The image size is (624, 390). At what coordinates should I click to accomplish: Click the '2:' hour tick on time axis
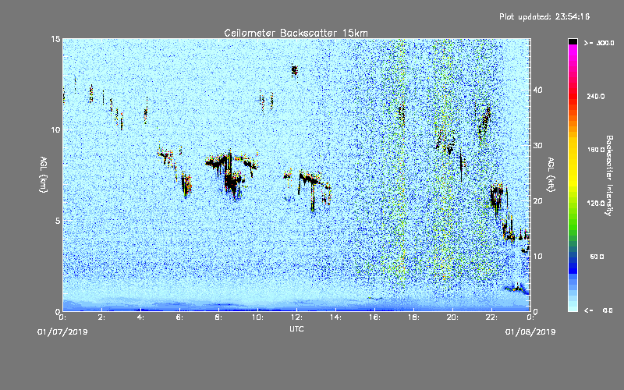102,317
